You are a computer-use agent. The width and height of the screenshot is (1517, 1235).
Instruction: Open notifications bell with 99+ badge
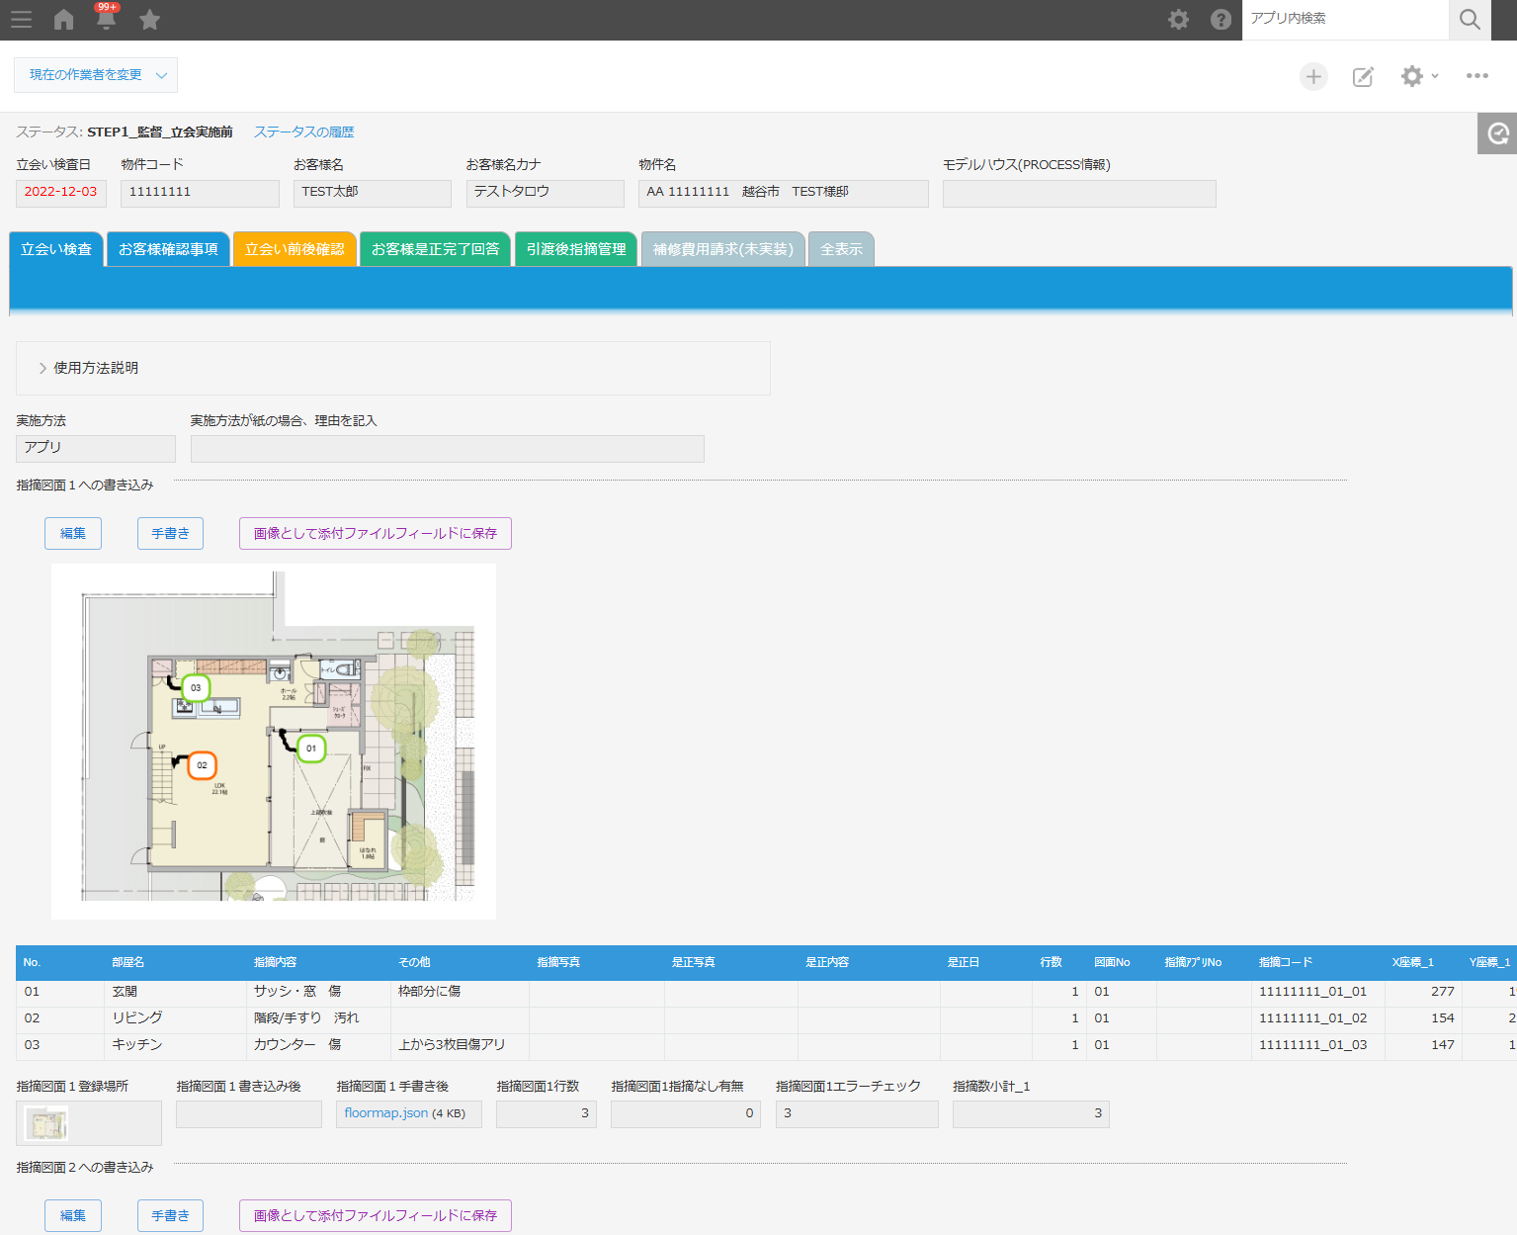[x=106, y=20]
